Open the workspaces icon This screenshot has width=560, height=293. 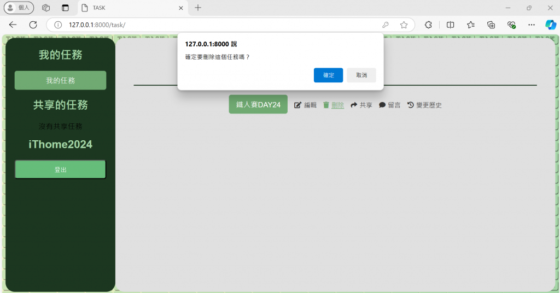coord(46,8)
